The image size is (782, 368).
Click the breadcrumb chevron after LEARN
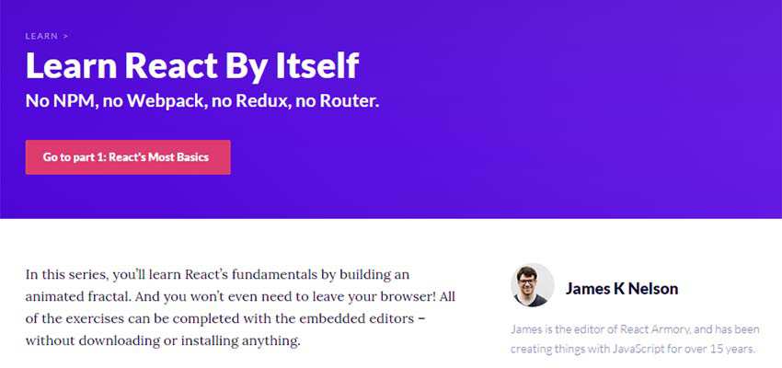click(x=65, y=37)
